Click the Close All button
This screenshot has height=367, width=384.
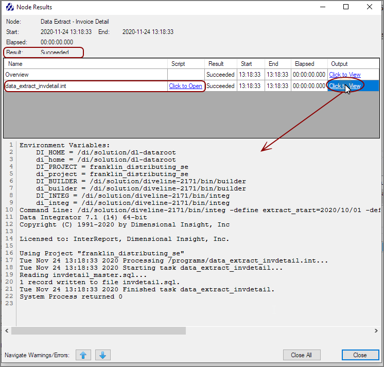(302, 355)
